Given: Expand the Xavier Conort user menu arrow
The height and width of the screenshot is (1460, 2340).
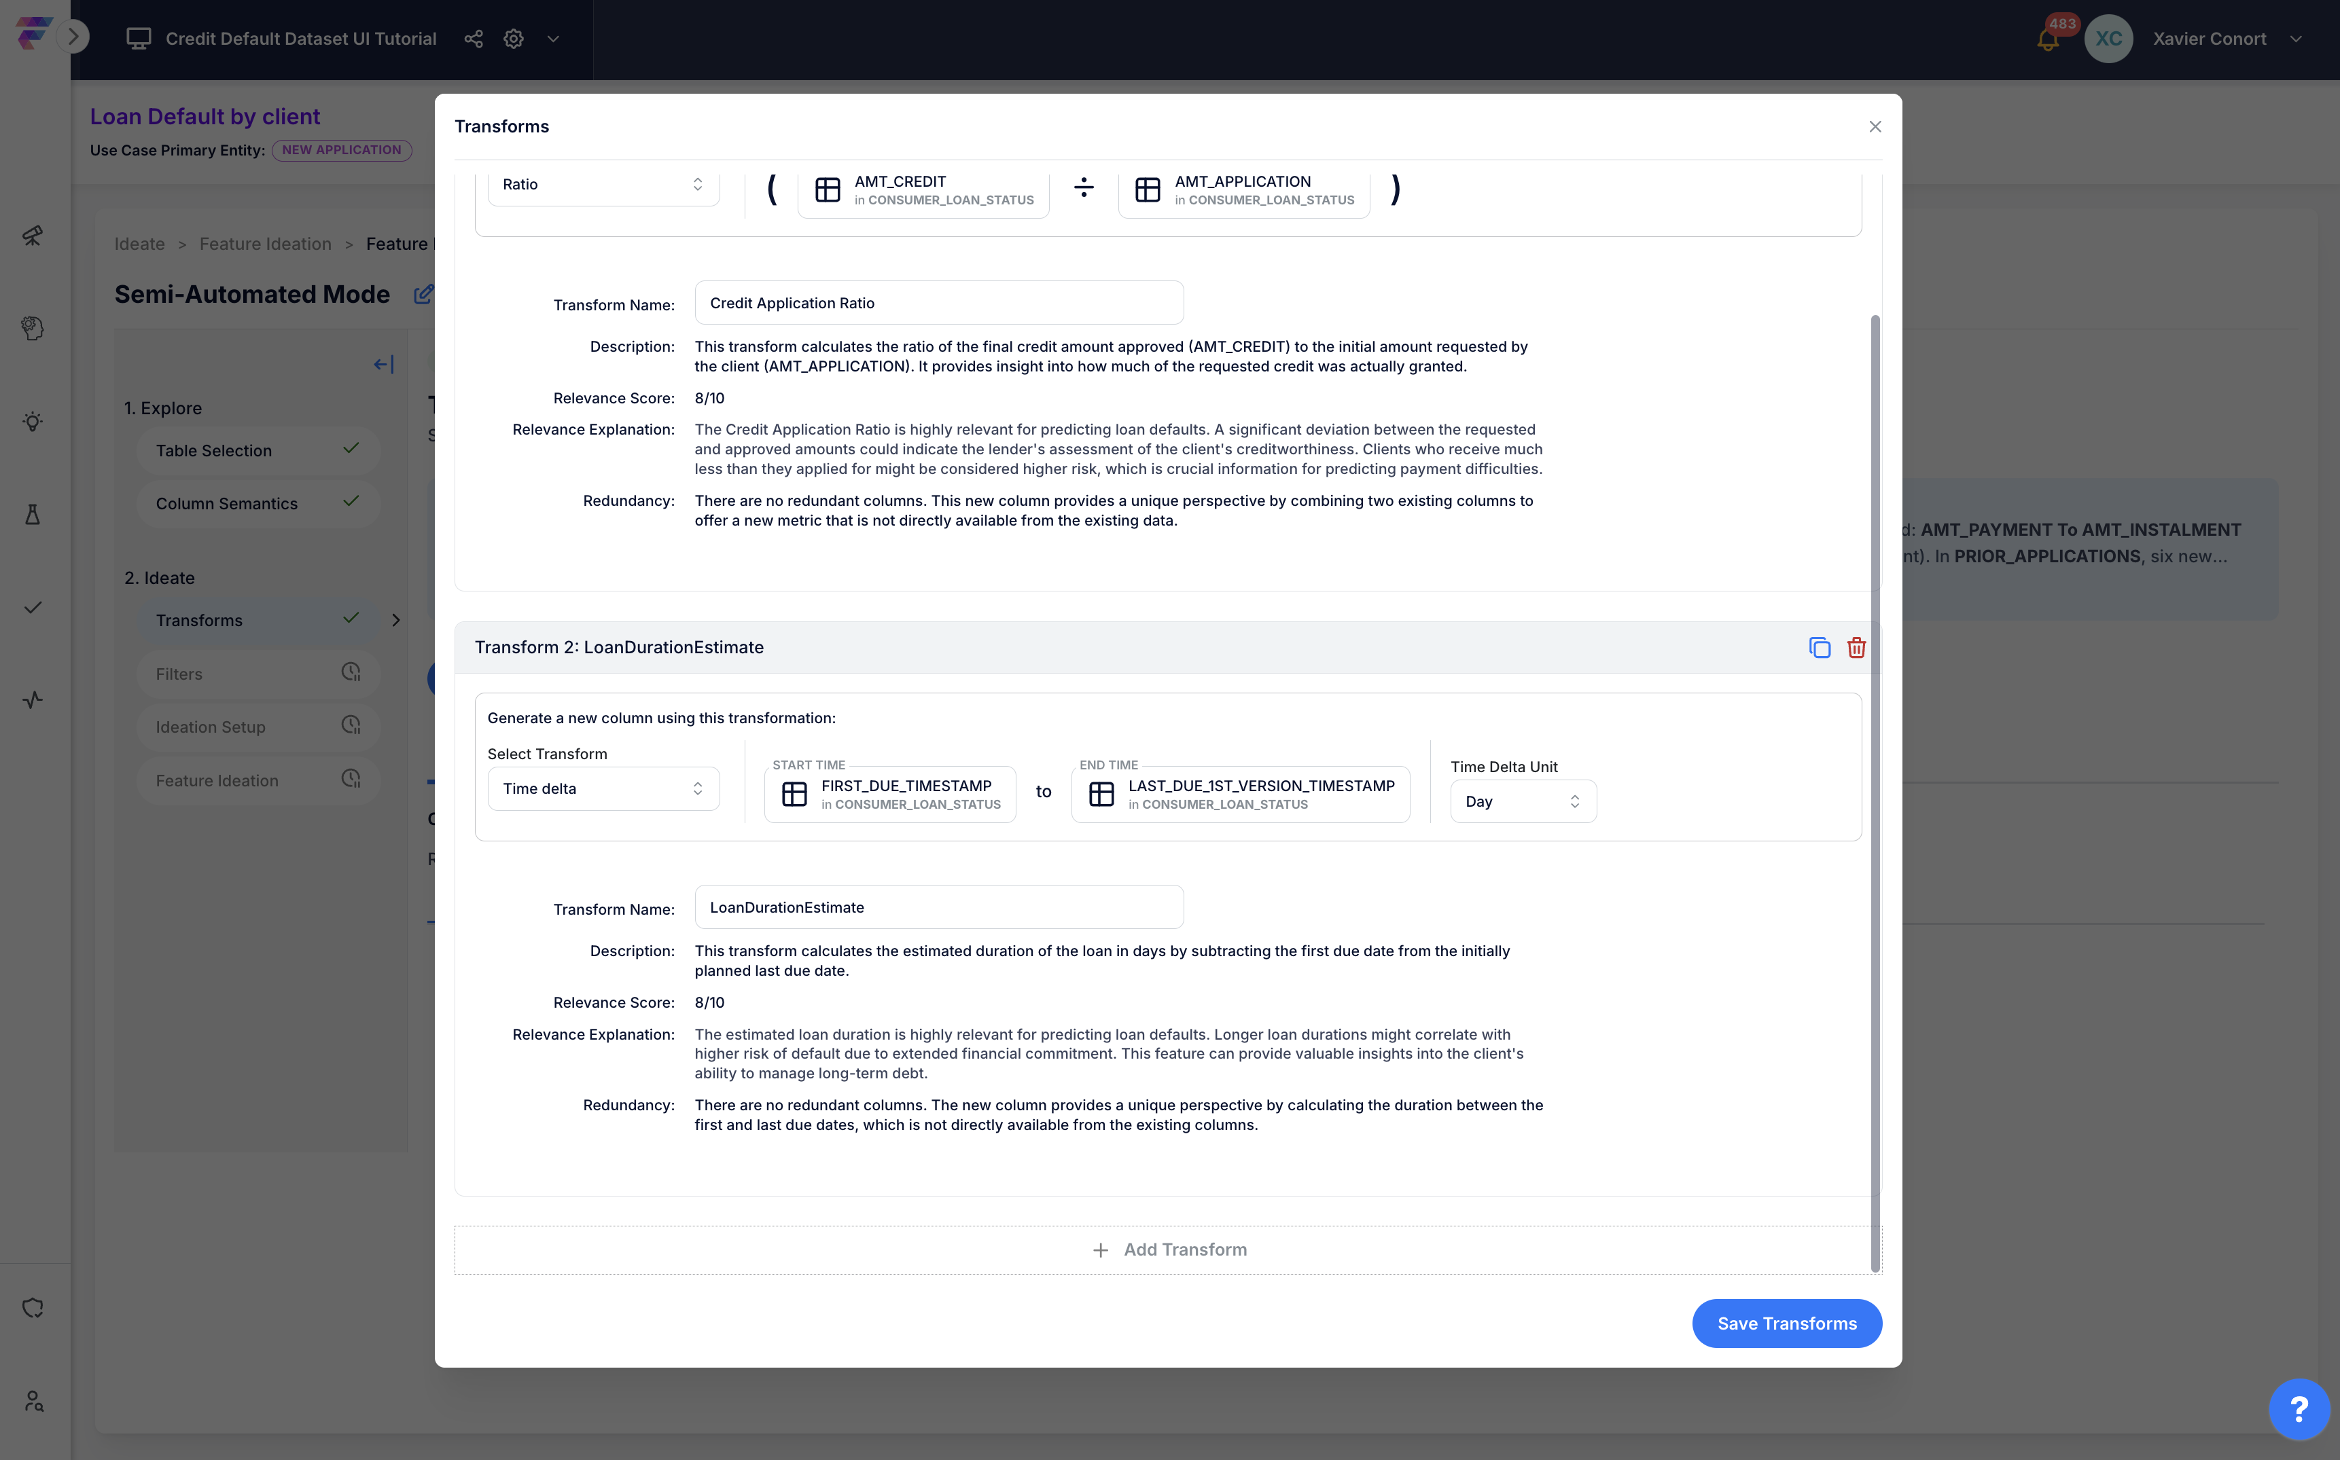Looking at the screenshot, I should (2297, 39).
